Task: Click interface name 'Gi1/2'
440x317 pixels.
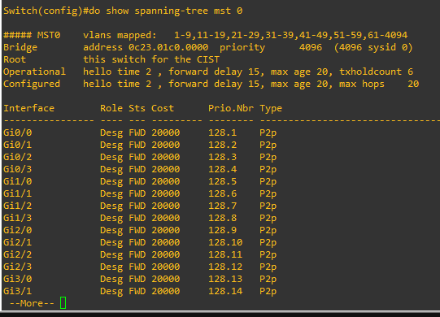Action: click(x=18, y=206)
